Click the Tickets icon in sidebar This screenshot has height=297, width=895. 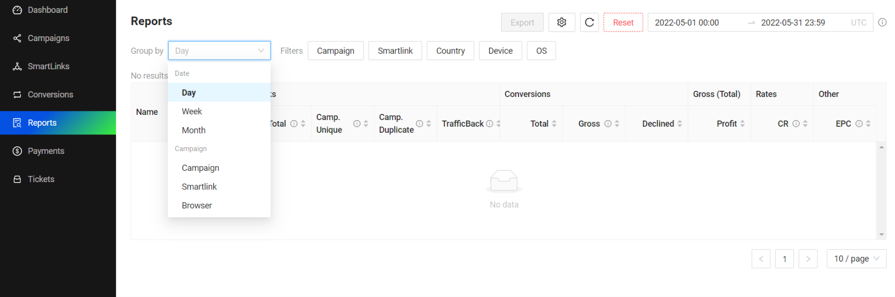[17, 179]
